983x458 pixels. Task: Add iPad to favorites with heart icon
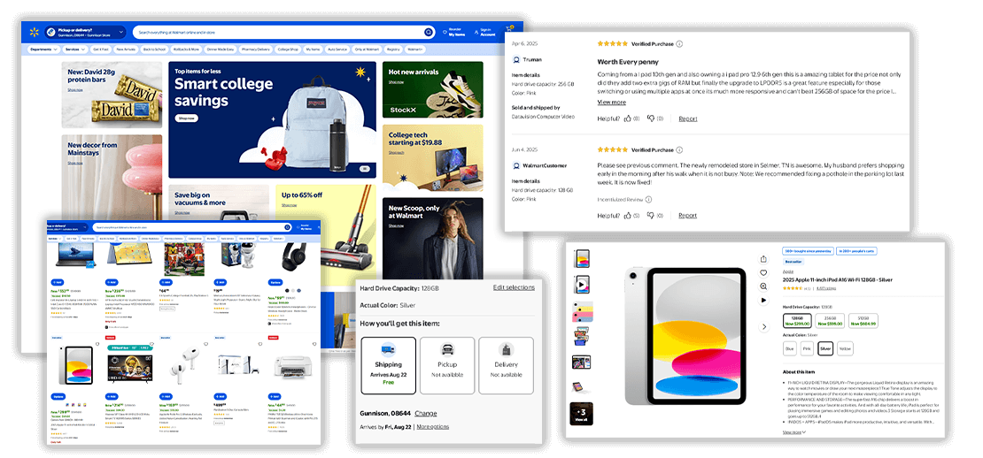pyautogui.click(x=763, y=272)
